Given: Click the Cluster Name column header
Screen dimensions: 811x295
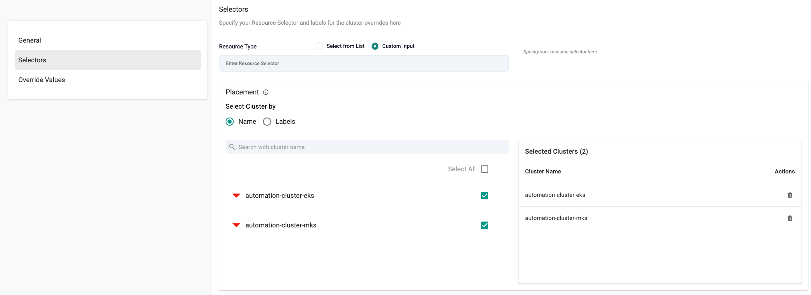Looking at the screenshot, I should 543,172.
